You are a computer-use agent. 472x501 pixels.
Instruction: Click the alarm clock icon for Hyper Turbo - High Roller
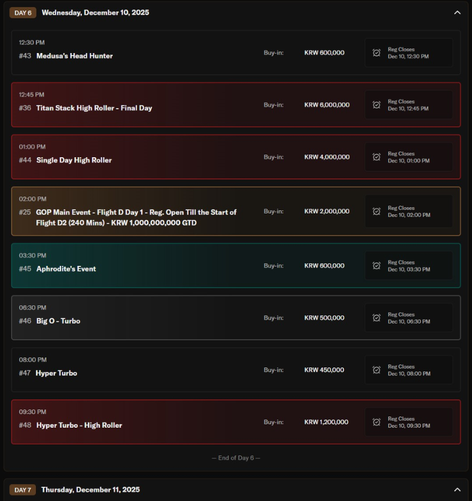(x=376, y=422)
